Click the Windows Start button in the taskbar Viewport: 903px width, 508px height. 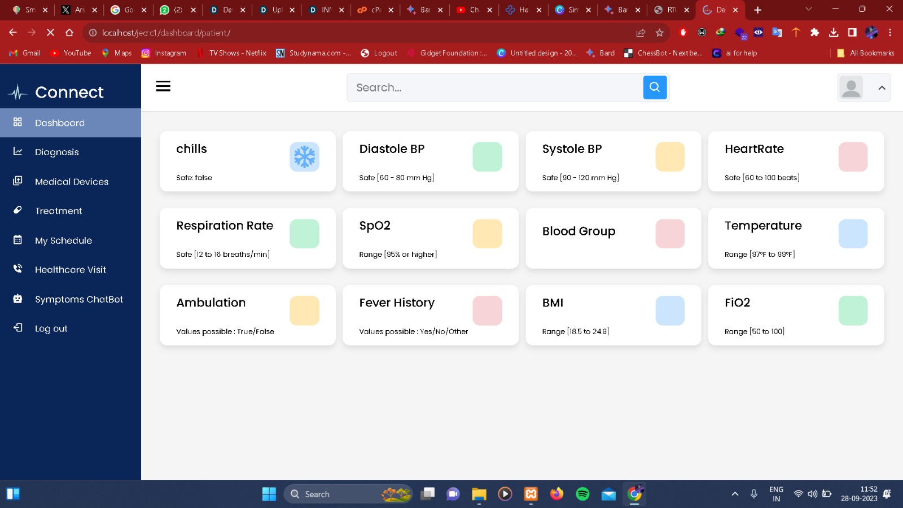pos(269,494)
